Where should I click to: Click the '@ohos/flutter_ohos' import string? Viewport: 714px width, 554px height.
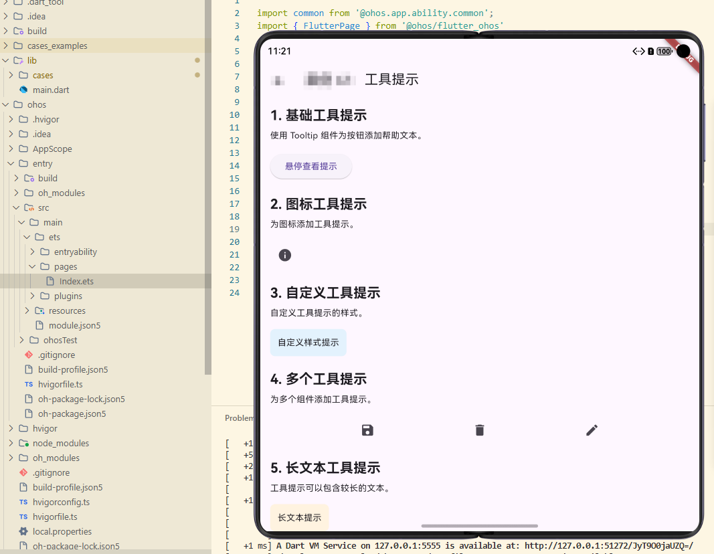pos(452,26)
